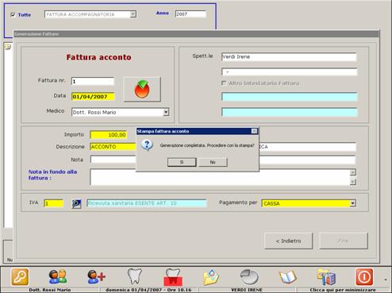Go back with Indietro button
Viewport: 392px width, 293px height.
tap(288, 241)
